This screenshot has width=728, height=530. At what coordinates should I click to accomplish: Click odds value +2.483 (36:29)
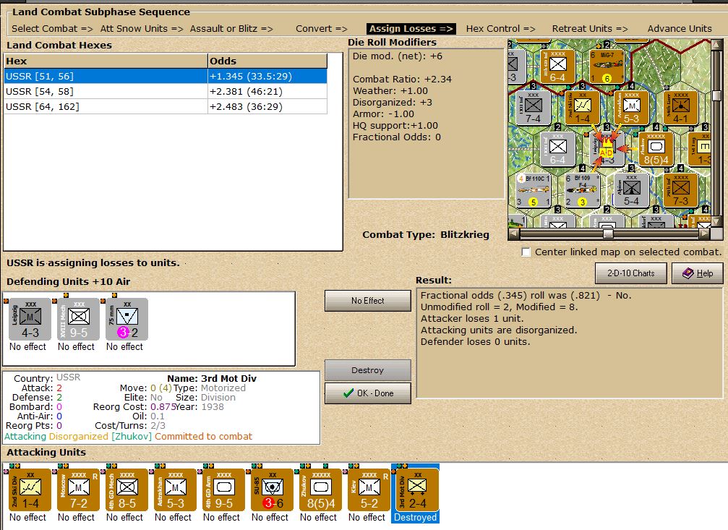(246, 107)
